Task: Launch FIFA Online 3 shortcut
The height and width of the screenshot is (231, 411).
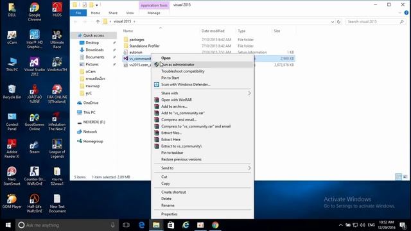Action: [57, 94]
